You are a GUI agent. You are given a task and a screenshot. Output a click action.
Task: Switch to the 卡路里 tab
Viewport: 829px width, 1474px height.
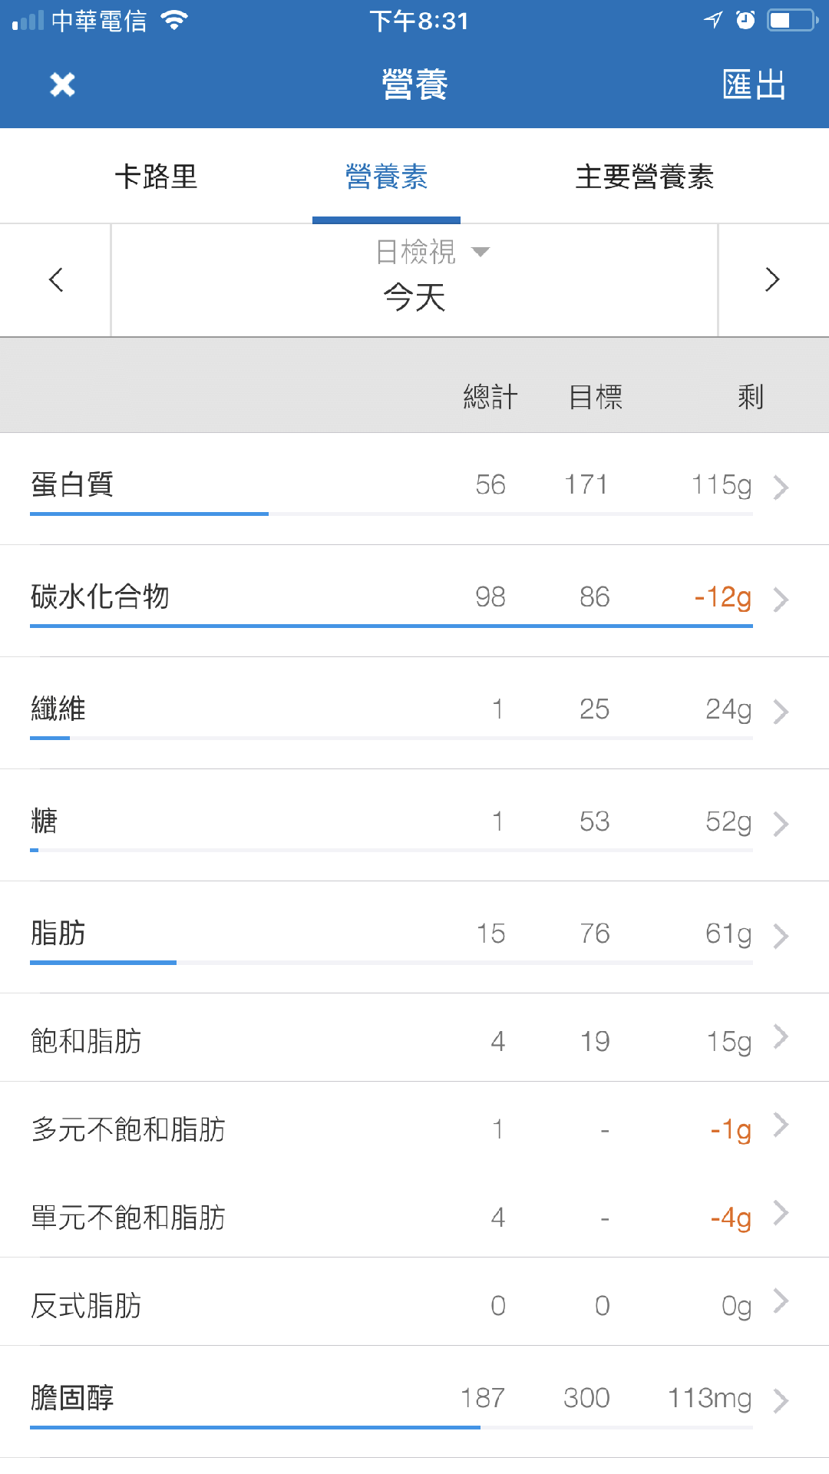(x=156, y=177)
